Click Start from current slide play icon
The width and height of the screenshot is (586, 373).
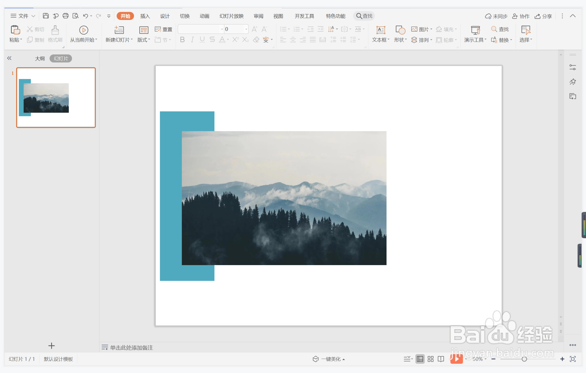(83, 30)
